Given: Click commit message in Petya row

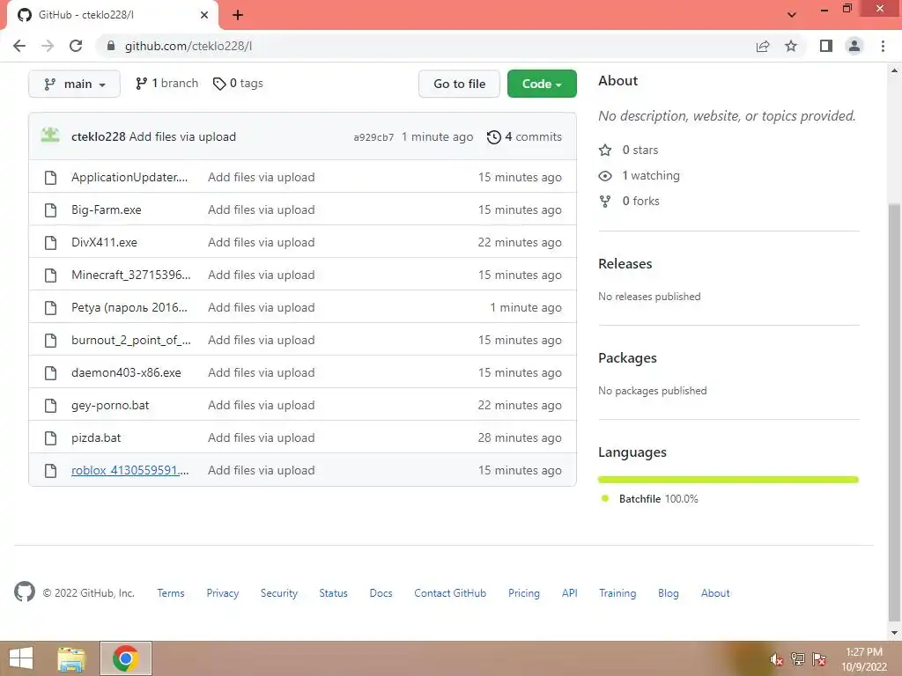Looking at the screenshot, I should (x=261, y=307).
